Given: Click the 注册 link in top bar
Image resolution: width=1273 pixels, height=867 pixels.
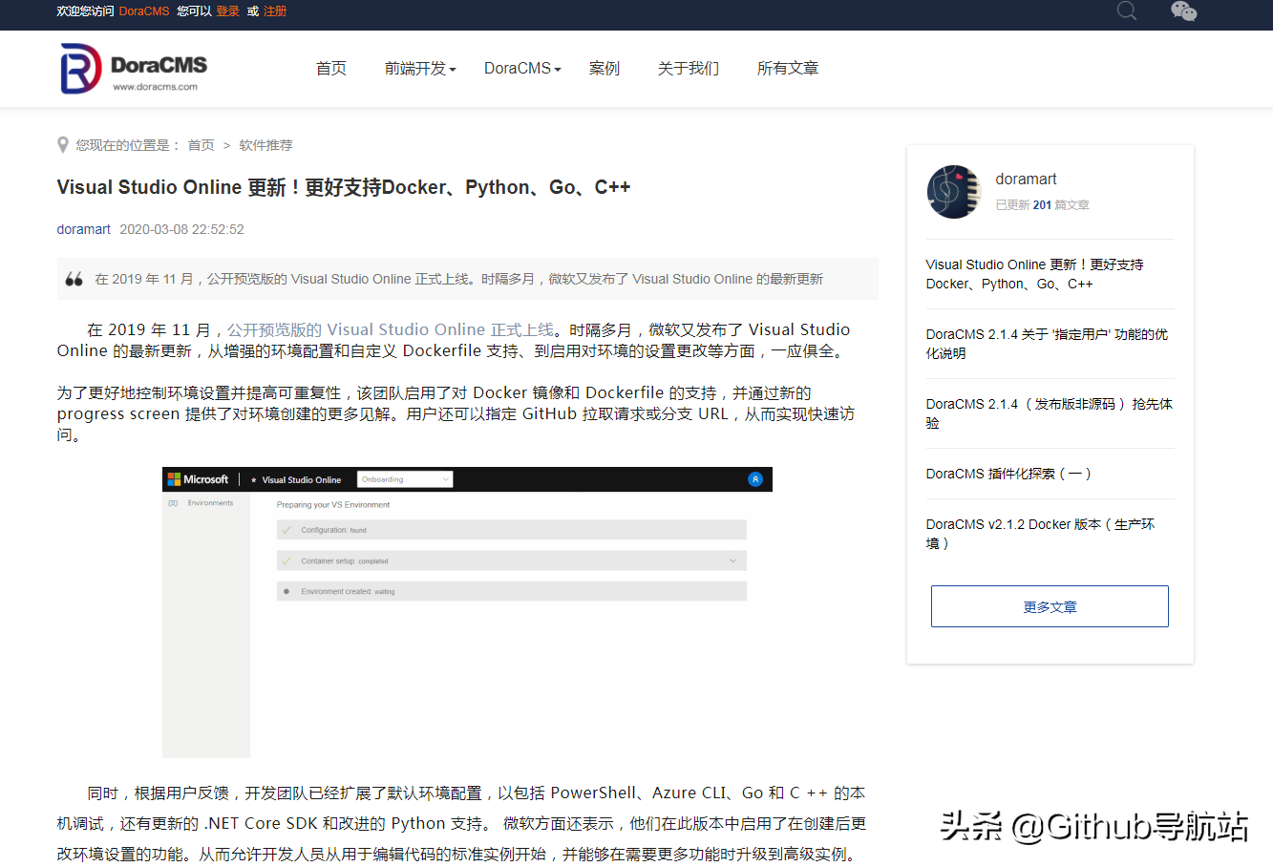Looking at the screenshot, I should click(x=275, y=11).
